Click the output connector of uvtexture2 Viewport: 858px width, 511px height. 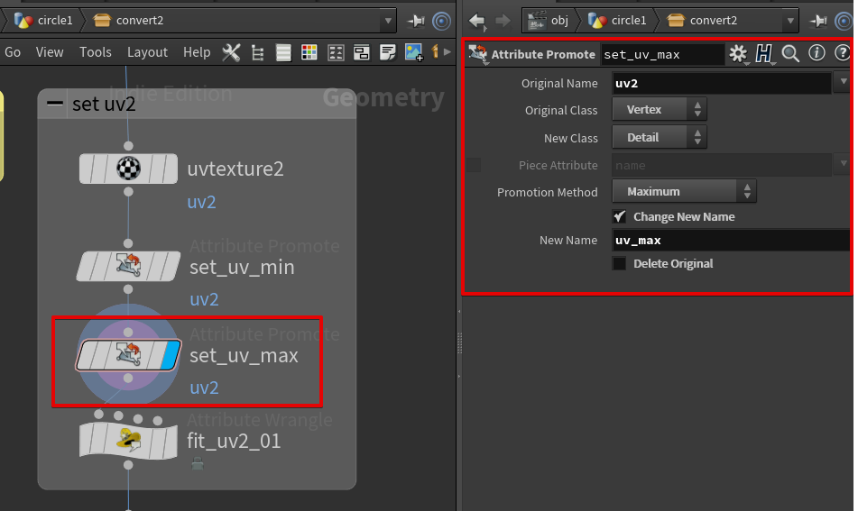(x=128, y=192)
